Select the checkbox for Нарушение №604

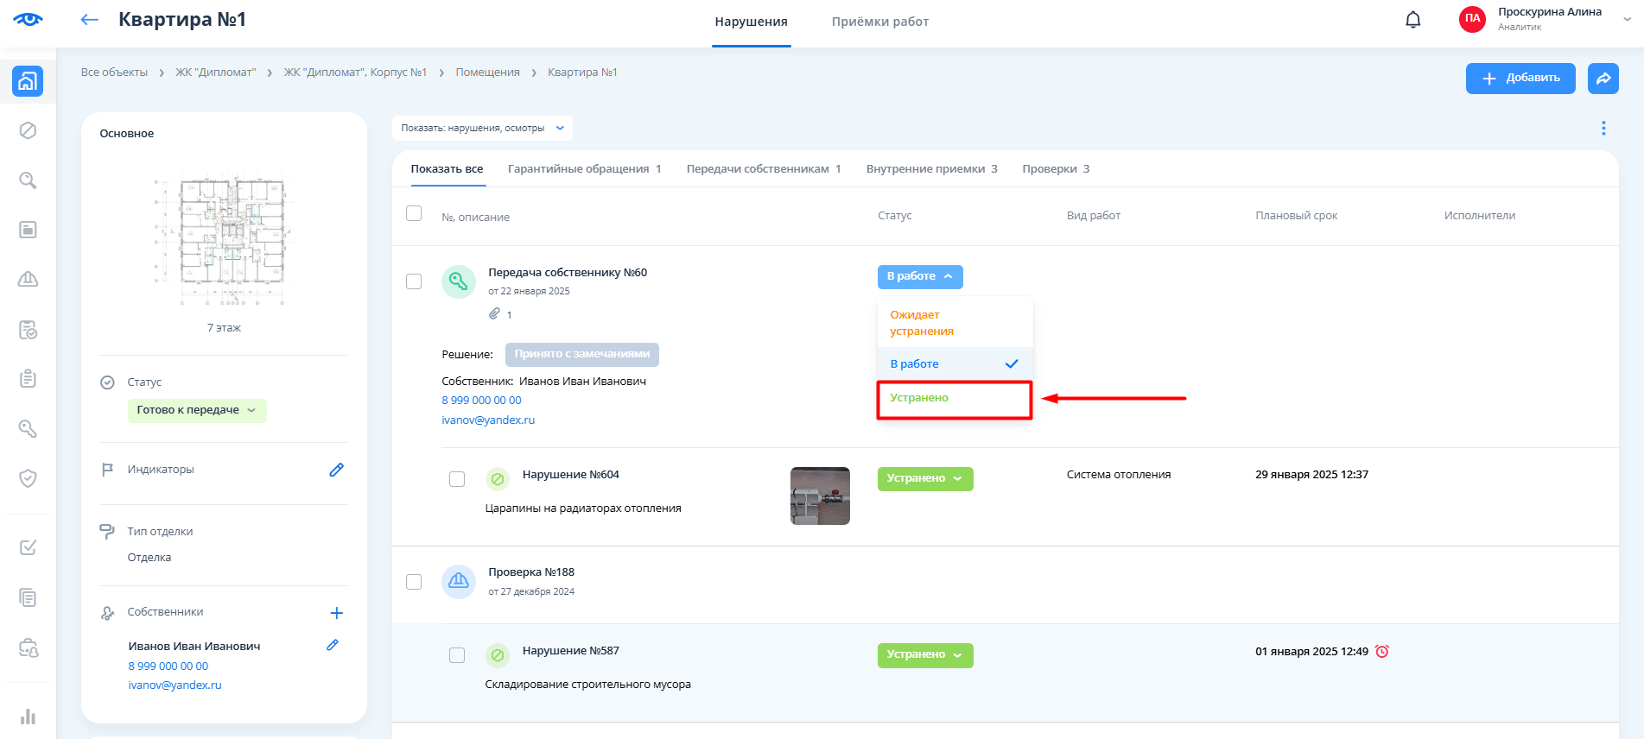[x=457, y=479]
